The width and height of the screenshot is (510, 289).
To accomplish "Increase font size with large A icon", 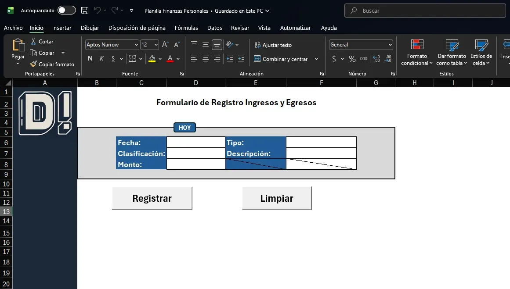I will click(165, 44).
